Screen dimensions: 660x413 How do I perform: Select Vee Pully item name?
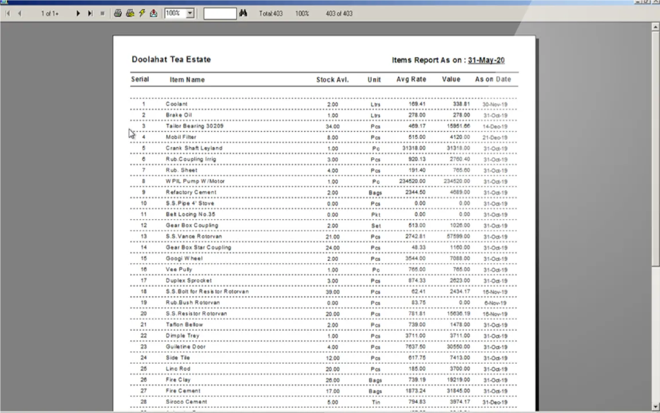[x=179, y=269]
